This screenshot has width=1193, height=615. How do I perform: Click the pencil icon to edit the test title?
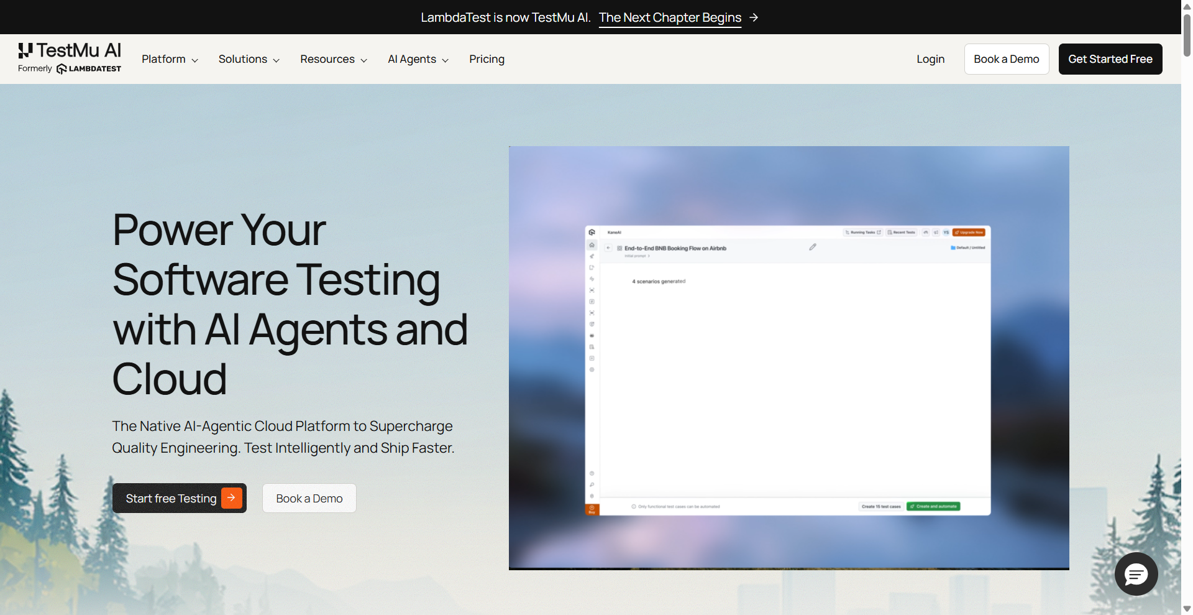click(813, 247)
